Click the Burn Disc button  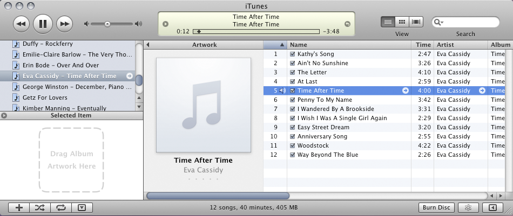[436, 207]
